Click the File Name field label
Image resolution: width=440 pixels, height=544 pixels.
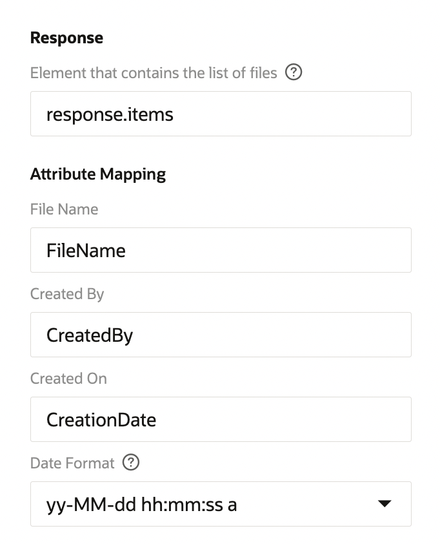pos(64,209)
